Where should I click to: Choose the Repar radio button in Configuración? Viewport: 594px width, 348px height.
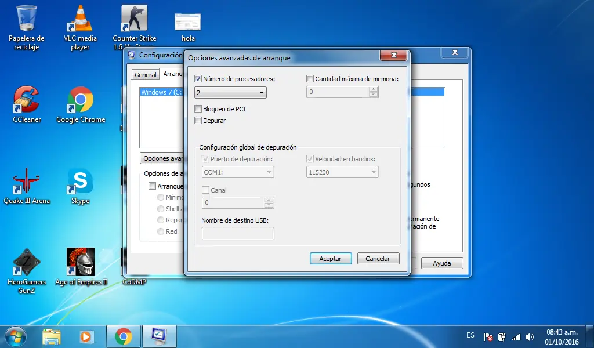coord(161,220)
